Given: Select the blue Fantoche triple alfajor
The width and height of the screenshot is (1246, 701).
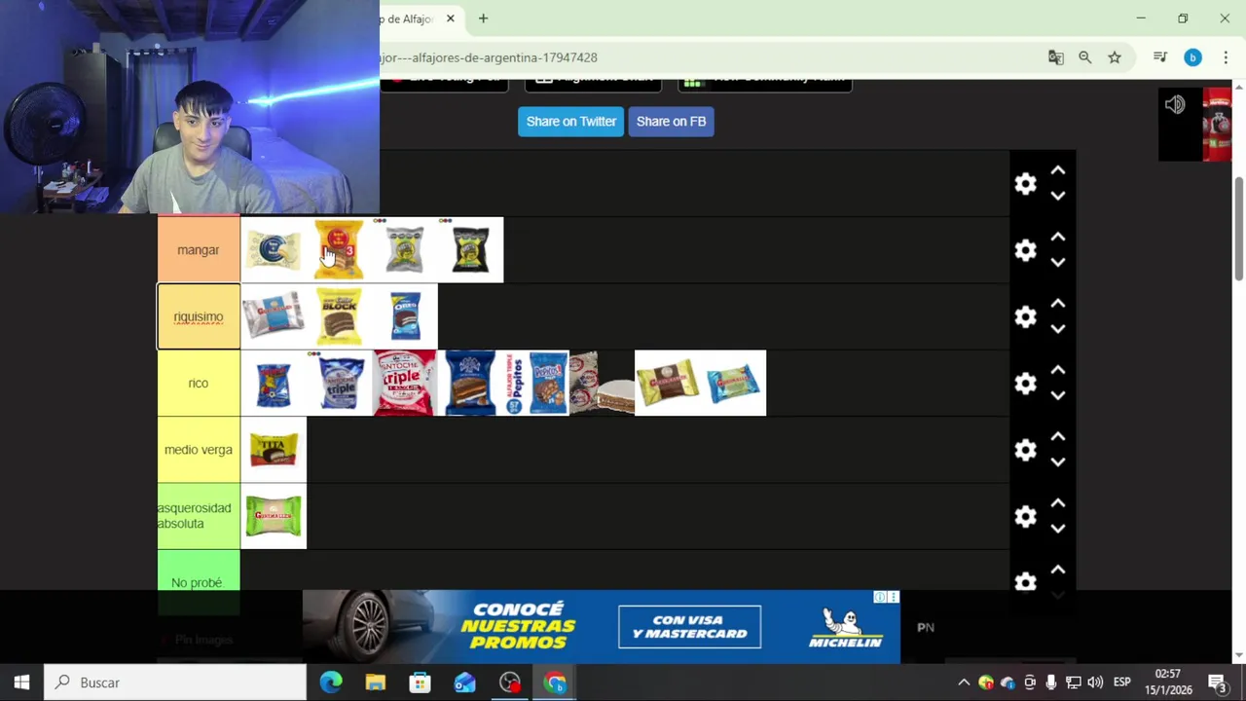Looking at the screenshot, I should pos(339,383).
